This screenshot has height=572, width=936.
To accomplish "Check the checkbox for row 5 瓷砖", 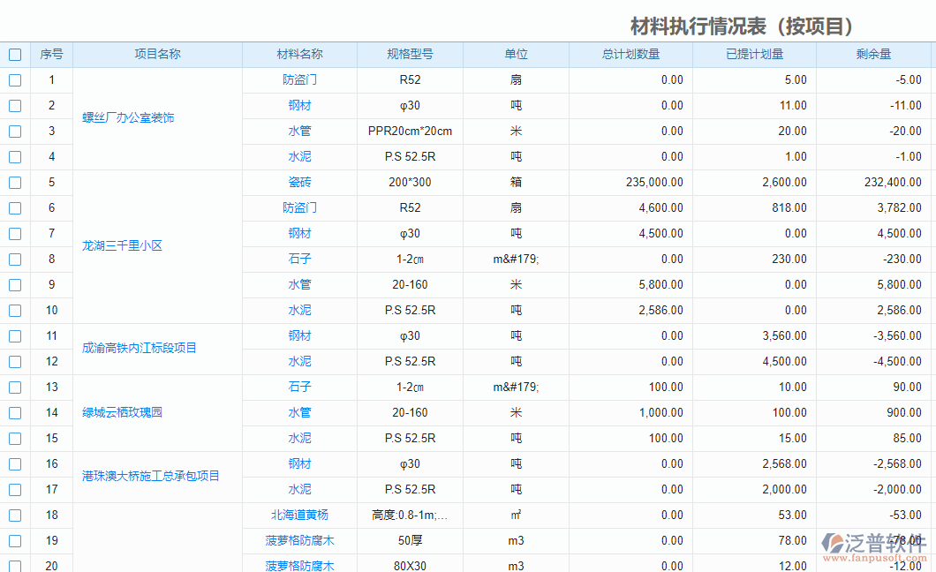I will click(x=14, y=182).
